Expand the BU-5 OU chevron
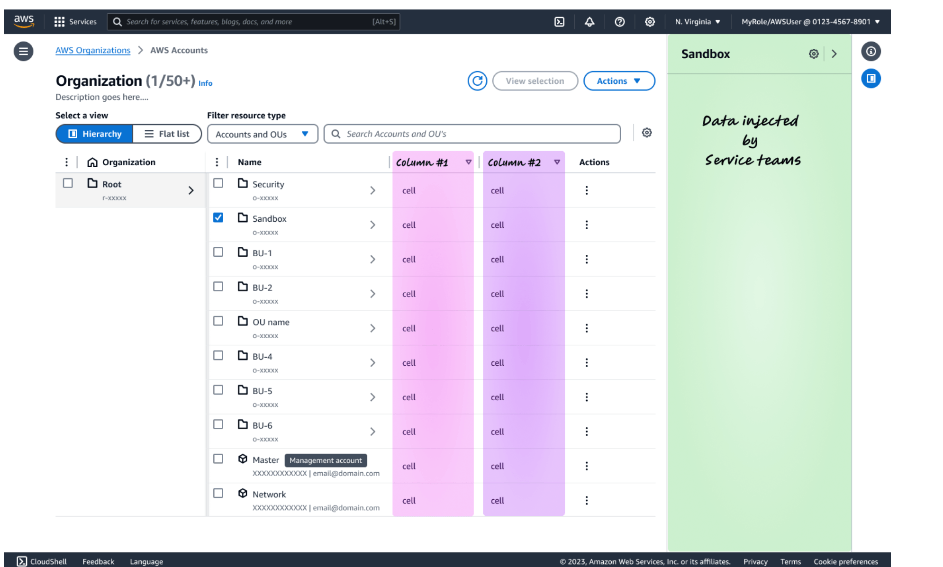Image resolution: width=943 pixels, height=567 pixels. coord(372,397)
